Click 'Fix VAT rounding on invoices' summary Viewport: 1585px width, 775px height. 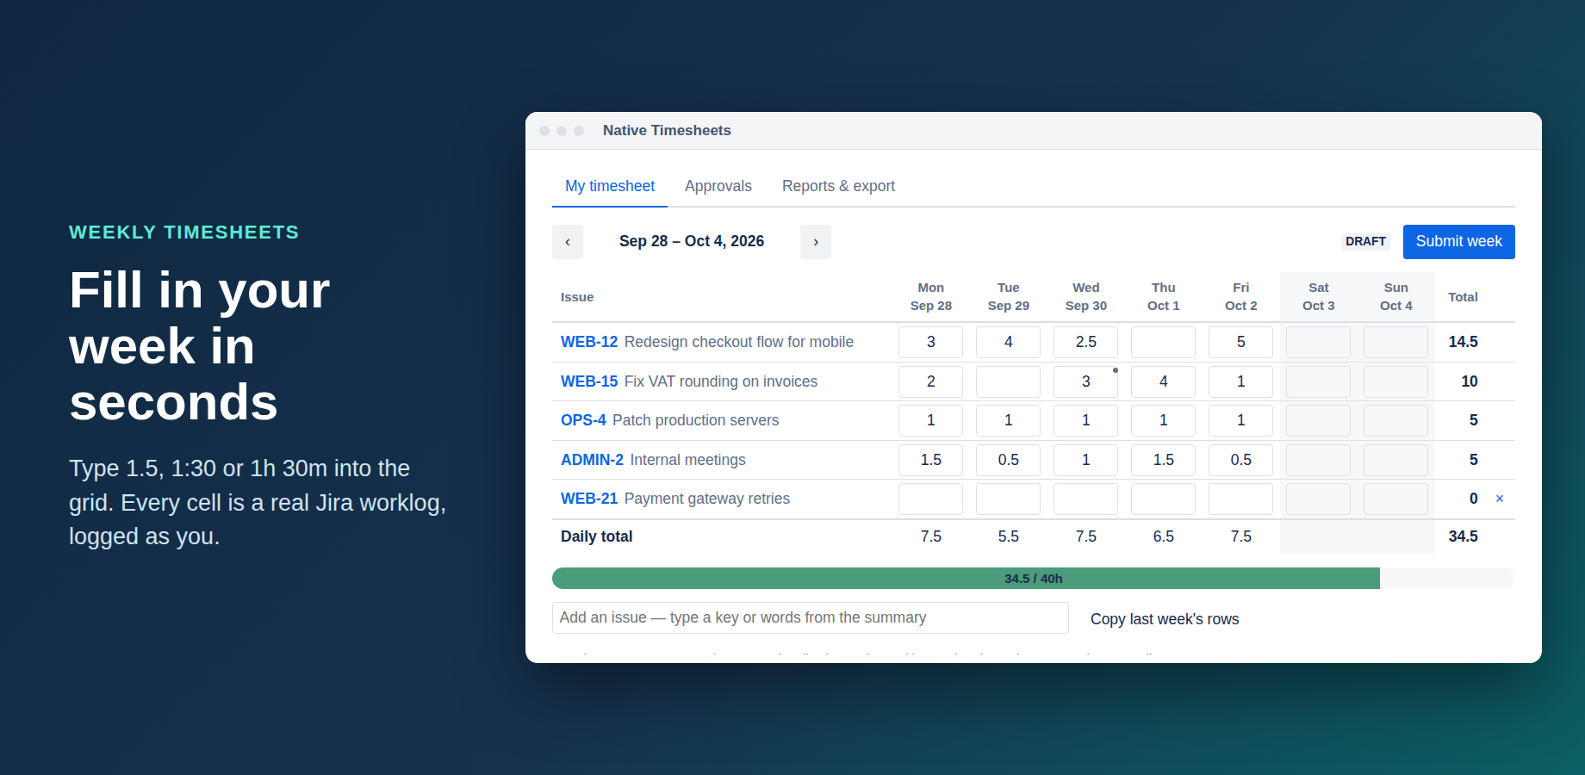click(721, 381)
